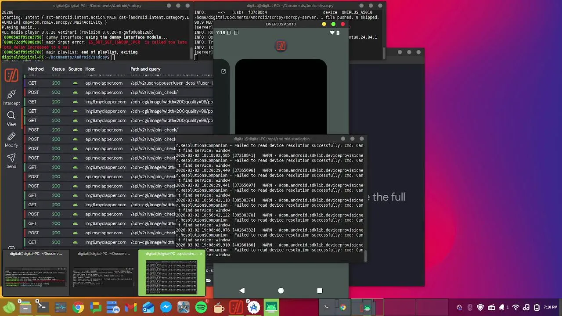Image resolution: width=562 pixels, height=316 pixels.
Task: Click the Path and query column header
Action: [145, 69]
